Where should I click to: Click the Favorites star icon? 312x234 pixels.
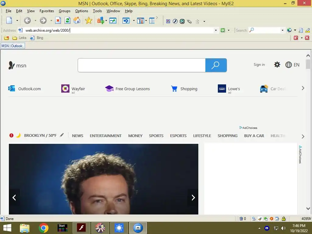[x=89, y=20]
